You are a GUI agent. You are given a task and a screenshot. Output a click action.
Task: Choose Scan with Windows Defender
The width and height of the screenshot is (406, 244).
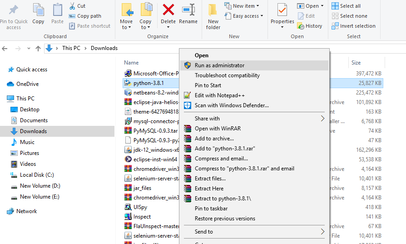tap(254, 105)
